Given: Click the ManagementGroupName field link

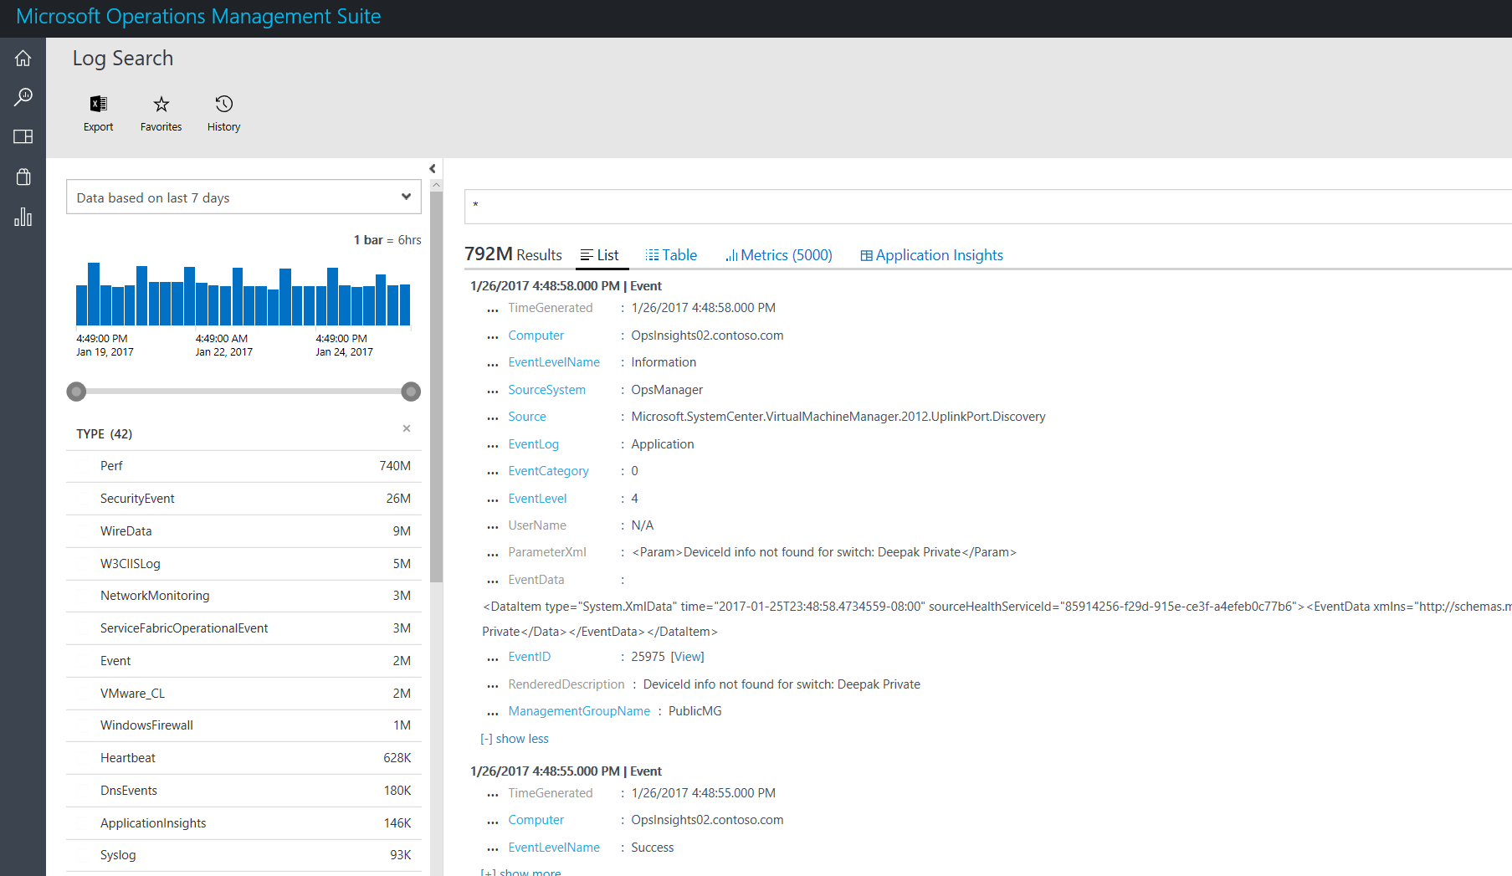Looking at the screenshot, I should 579,711.
